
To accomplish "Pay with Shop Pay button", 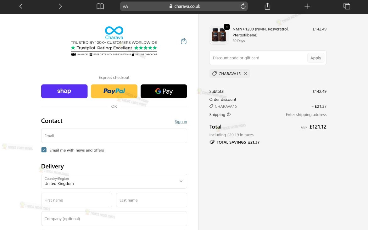I will 64,91.
